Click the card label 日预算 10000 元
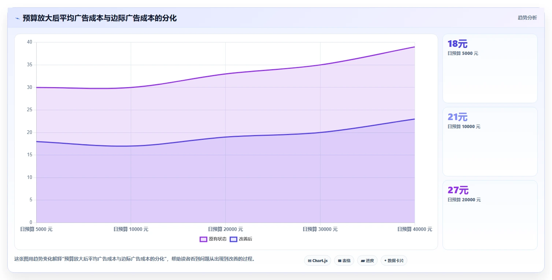Screen dimensions: 552x280 pos(464,127)
